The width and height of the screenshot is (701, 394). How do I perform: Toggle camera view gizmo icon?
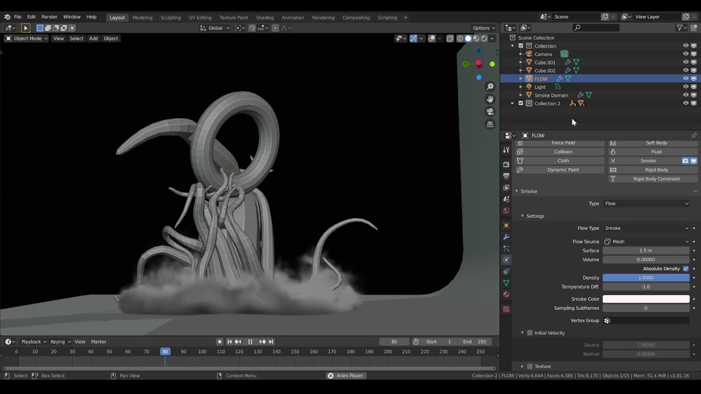[x=490, y=112]
